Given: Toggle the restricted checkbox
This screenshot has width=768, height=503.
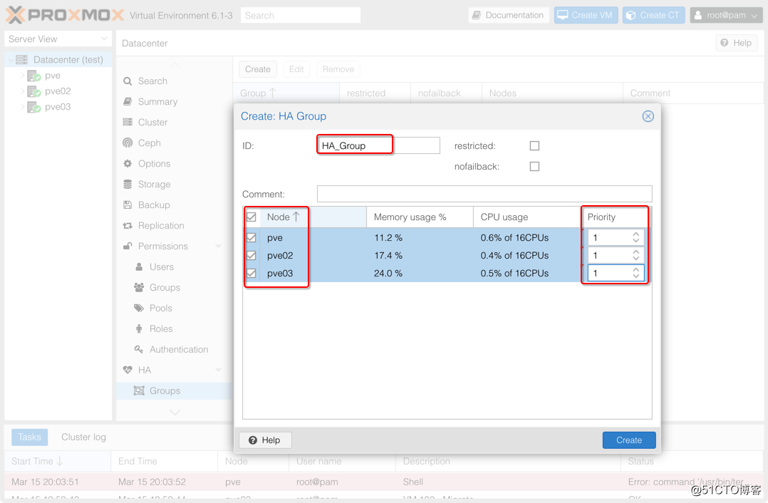Looking at the screenshot, I should (x=534, y=146).
